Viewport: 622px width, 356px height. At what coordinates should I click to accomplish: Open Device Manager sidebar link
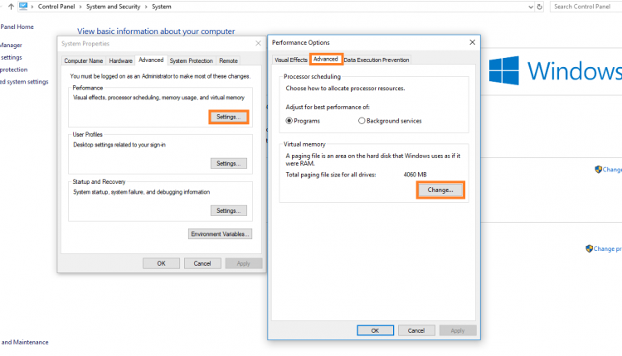pyautogui.click(x=11, y=46)
